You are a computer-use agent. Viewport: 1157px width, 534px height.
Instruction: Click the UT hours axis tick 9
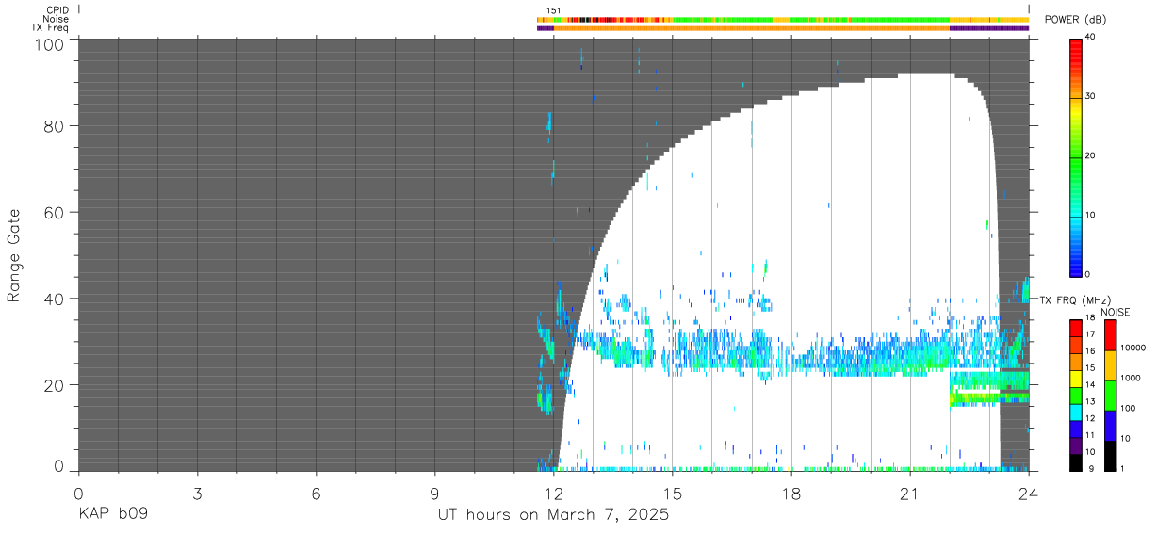click(x=434, y=494)
